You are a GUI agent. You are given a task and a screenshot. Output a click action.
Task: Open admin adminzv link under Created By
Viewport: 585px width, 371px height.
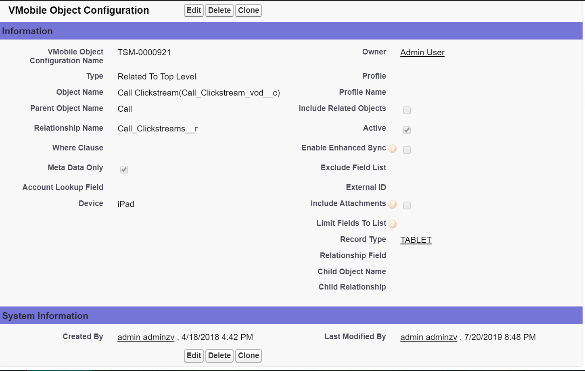(146, 337)
